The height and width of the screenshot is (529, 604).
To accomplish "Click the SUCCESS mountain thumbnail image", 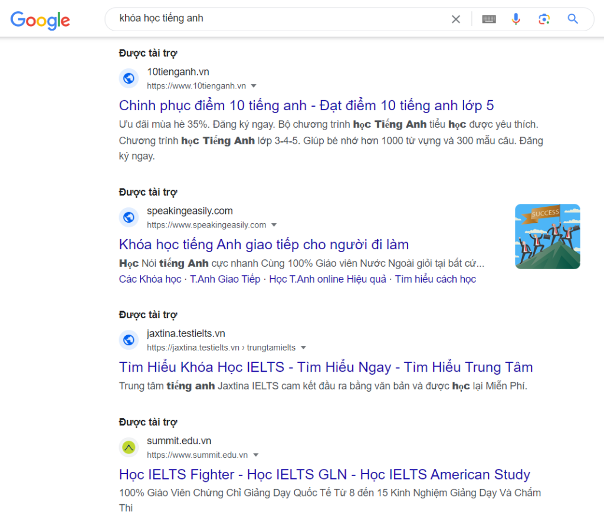I will coord(547,236).
